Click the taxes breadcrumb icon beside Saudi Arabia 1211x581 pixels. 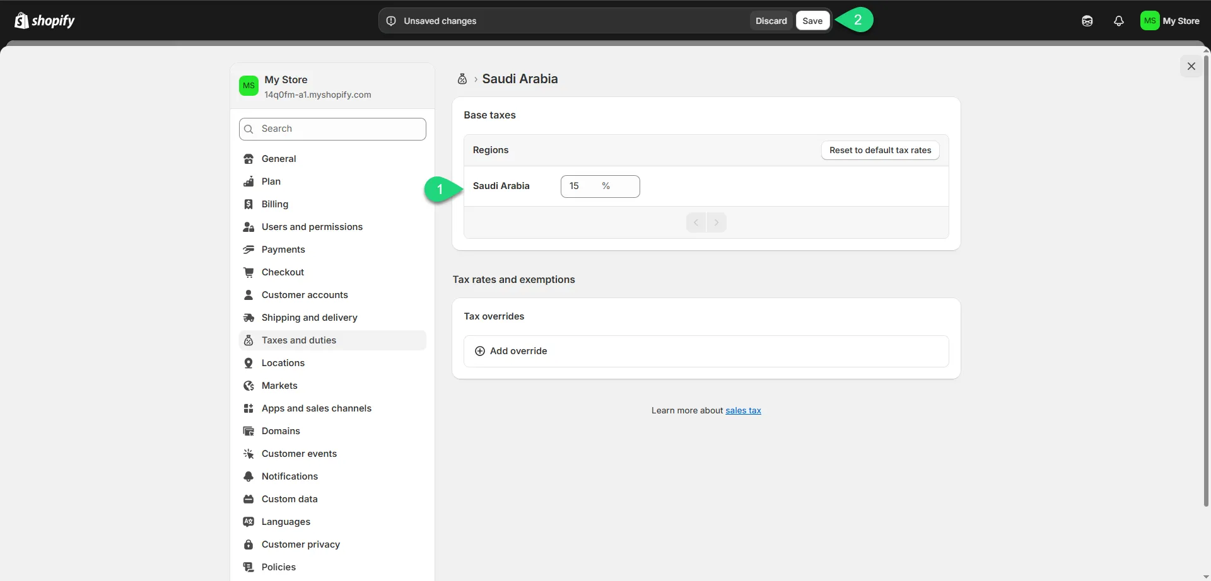click(x=462, y=79)
